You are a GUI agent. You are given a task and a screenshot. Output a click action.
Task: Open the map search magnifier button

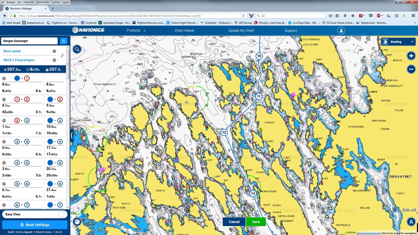click(x=77, y=49)
